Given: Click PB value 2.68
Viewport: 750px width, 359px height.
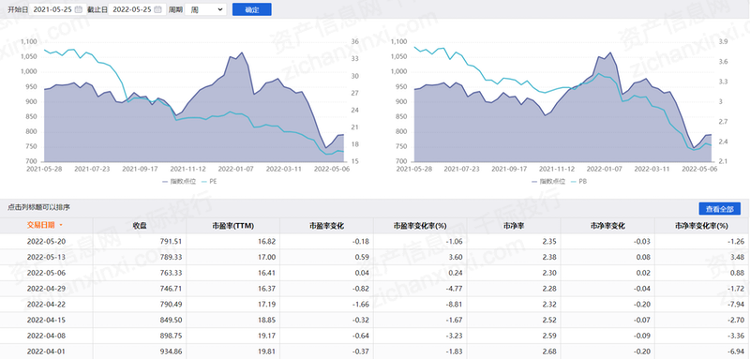Looking at the screenshot, I should coord(549,352).
